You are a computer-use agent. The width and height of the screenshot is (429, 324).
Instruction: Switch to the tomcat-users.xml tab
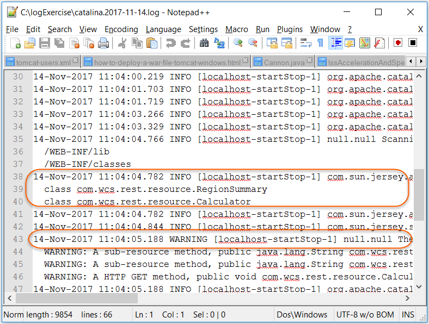pyautogui.click(x=42, y=62)
